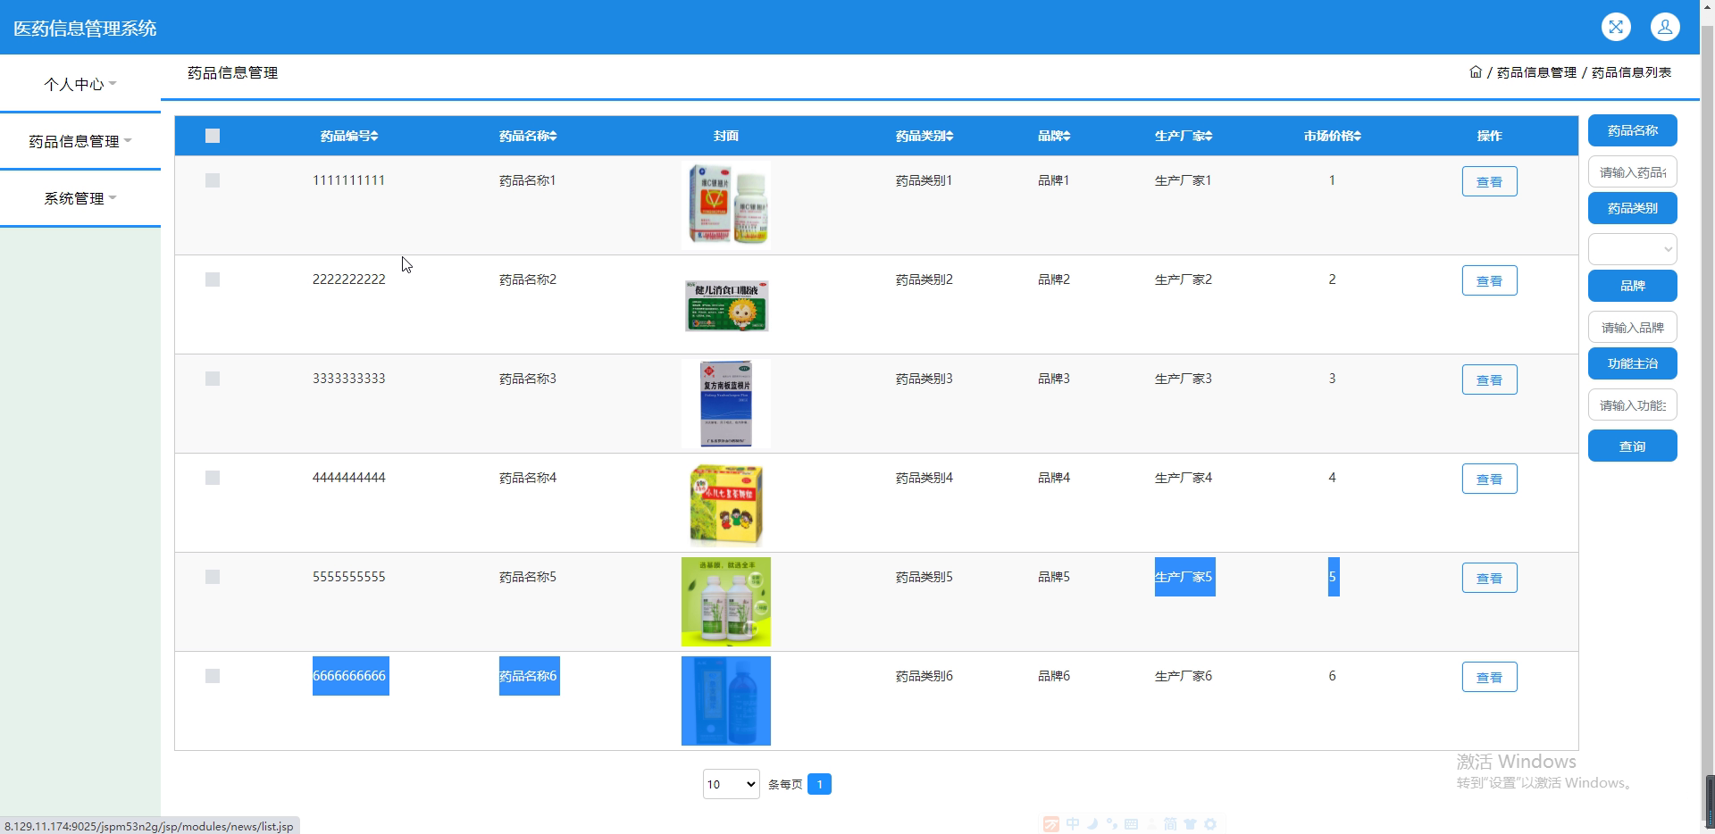Select the cell 品牌4
The height and width of the screenshot is (834, 1715).
1054,478
